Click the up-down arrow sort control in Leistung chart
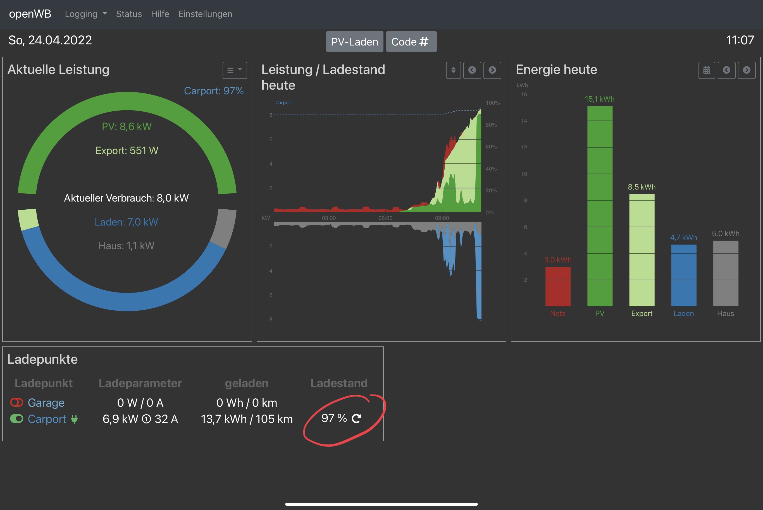This screenshot has height=510, width=763. [453, 70]
